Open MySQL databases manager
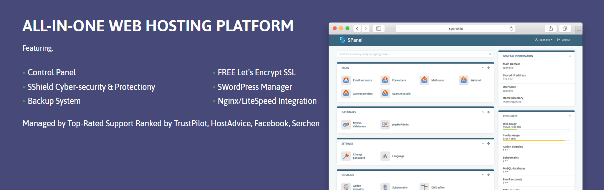Viewport: 604px width, 190px height. [354, 125]
